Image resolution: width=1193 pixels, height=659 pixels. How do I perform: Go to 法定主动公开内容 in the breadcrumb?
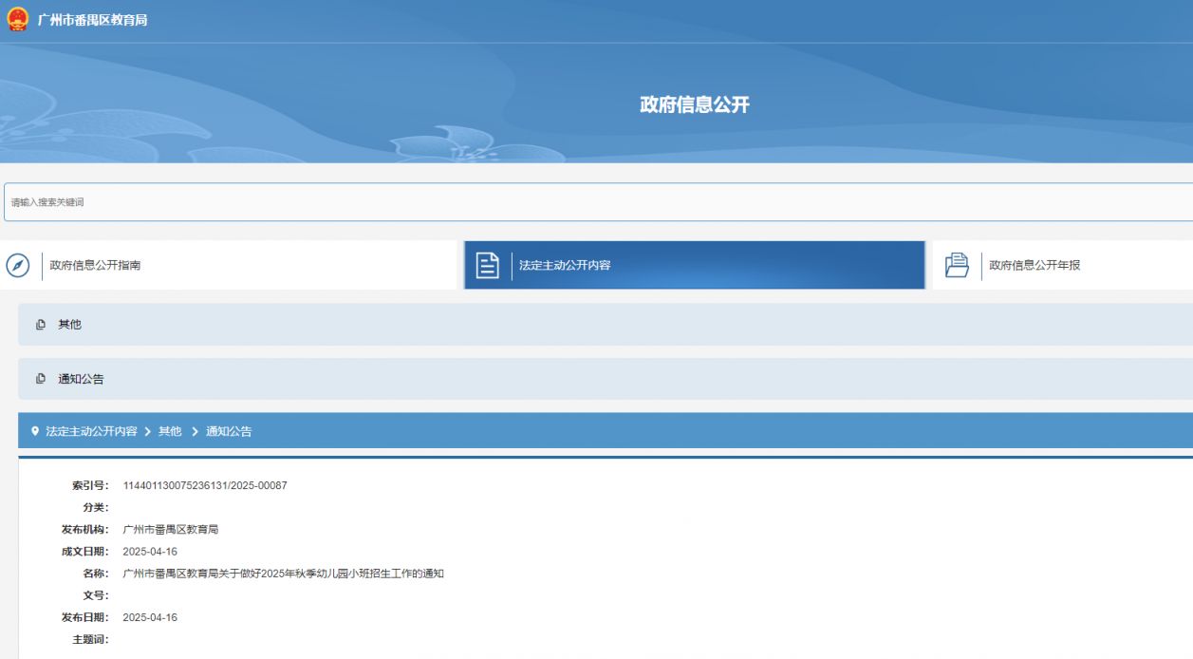(x=91, y=431)
